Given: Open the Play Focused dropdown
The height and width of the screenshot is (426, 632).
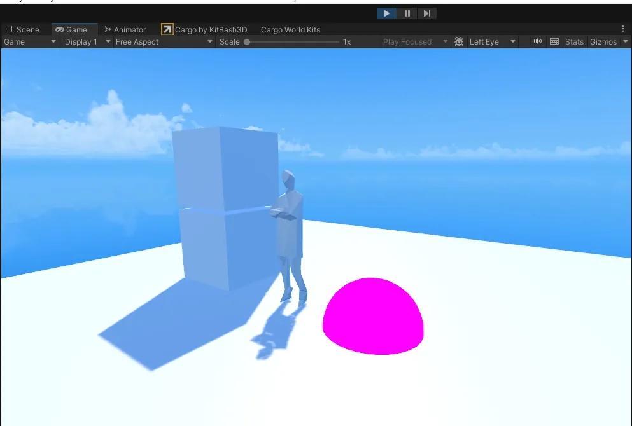Looking at the screenshot, I should point(415,41).
